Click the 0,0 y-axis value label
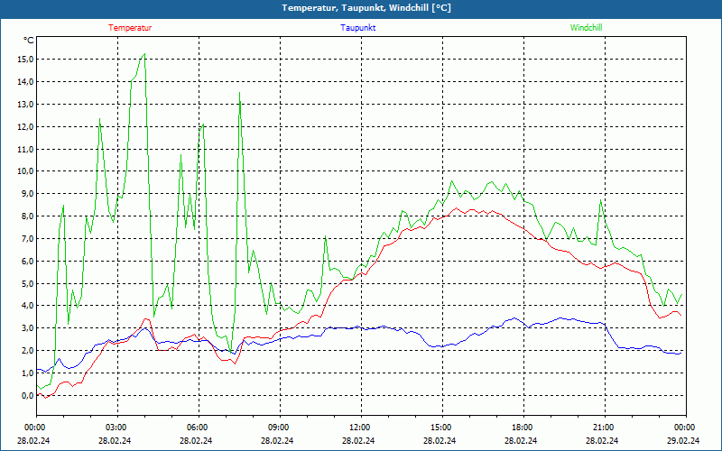Image resolution: width=722 pixels, height=451 pixels. coord(27,395)
